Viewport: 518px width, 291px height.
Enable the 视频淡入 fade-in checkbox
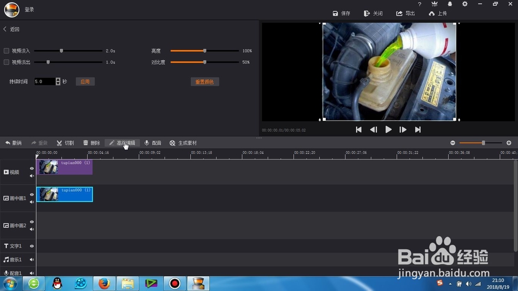click(x=6, y=51)
